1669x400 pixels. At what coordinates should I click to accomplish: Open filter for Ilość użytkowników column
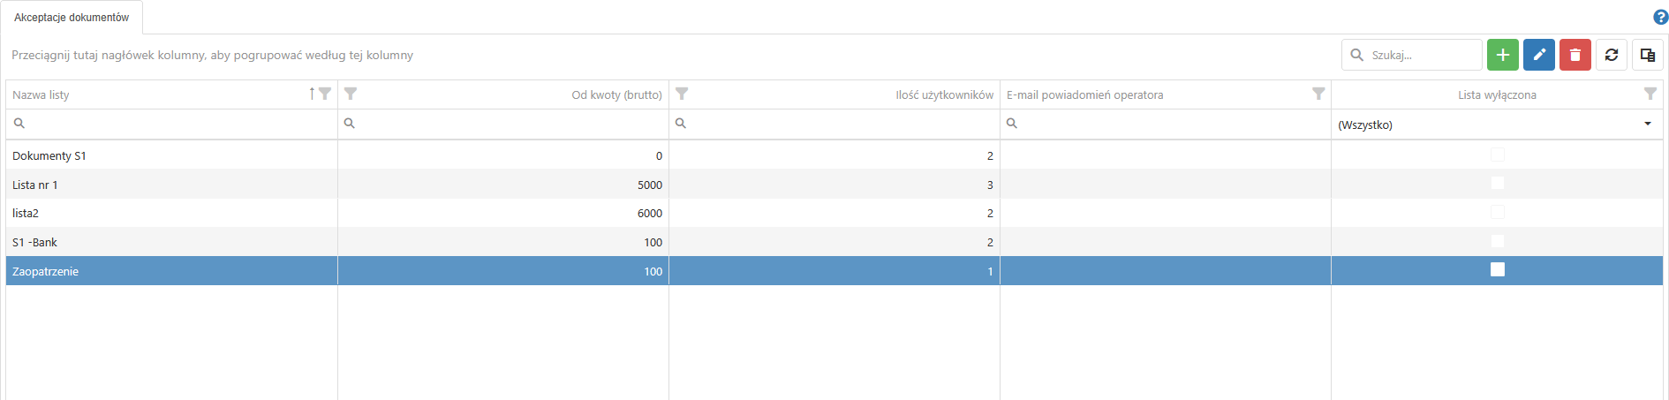(x=682, y=94)
